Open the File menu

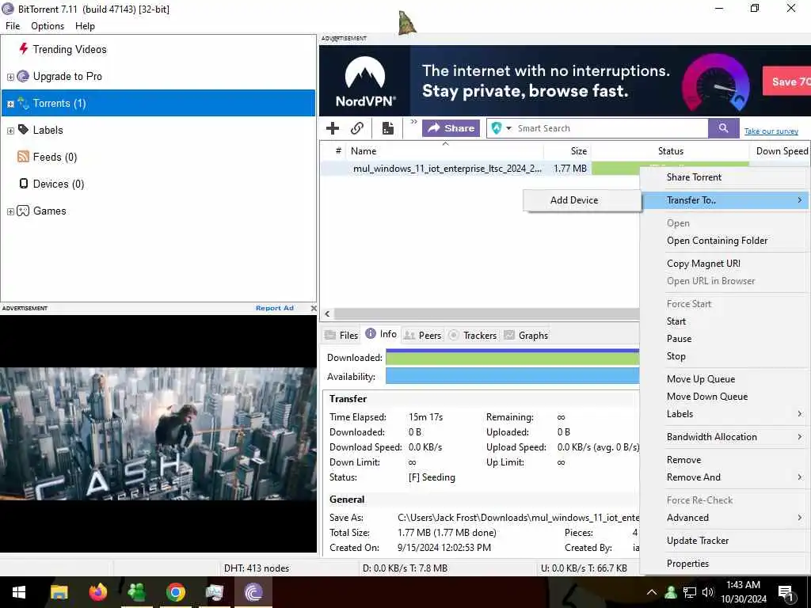point(13,26)
